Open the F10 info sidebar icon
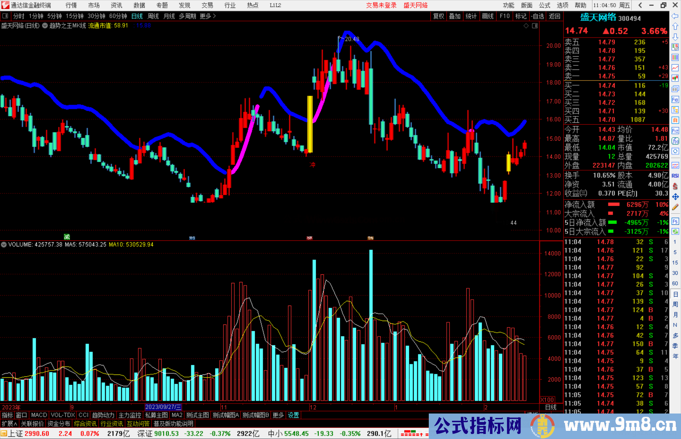 [x=675, y=100]
